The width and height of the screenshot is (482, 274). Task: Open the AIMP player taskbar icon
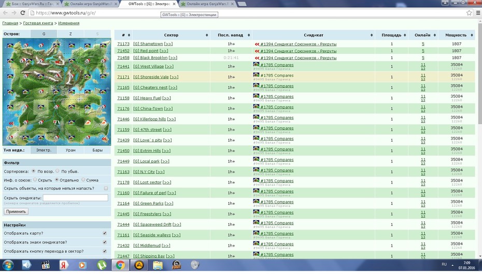pyautogui.click(x=139, y=265)
